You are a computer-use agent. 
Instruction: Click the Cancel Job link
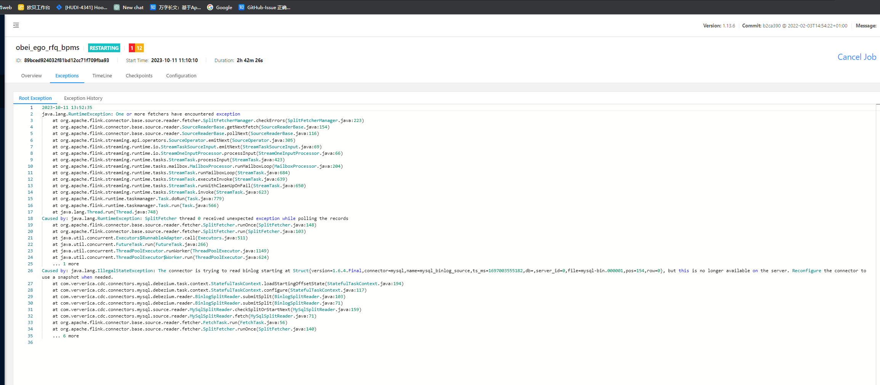point(857,57)
